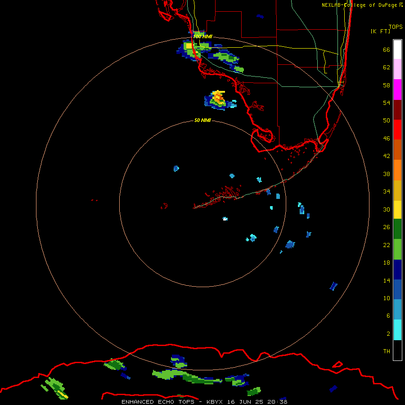This screenshot has width=405, height=405.
Task: Pick the light blue legend swatch
Action: [x=397, y=310]
